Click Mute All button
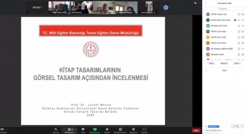245x134 pixels. coord(224,63)
